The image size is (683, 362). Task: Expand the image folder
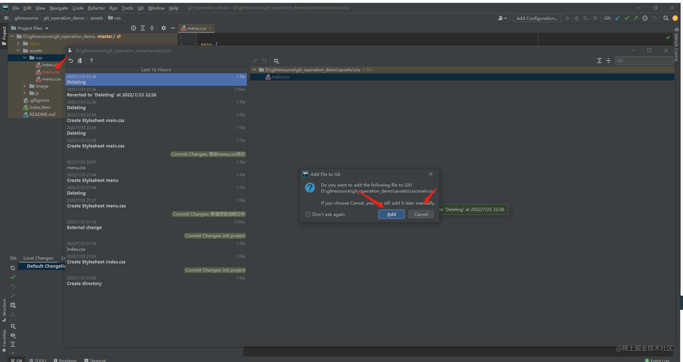[25, 86]
